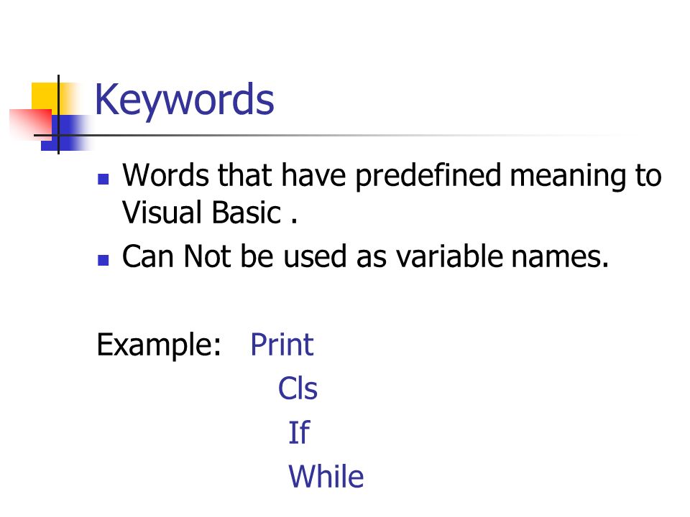Click the 'Example:' label
Image resolution: width=690 pixels, height=517 pixels.
point(158,345)
